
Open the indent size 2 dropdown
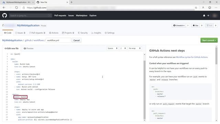pyautogui.click(x=123, y=48)
